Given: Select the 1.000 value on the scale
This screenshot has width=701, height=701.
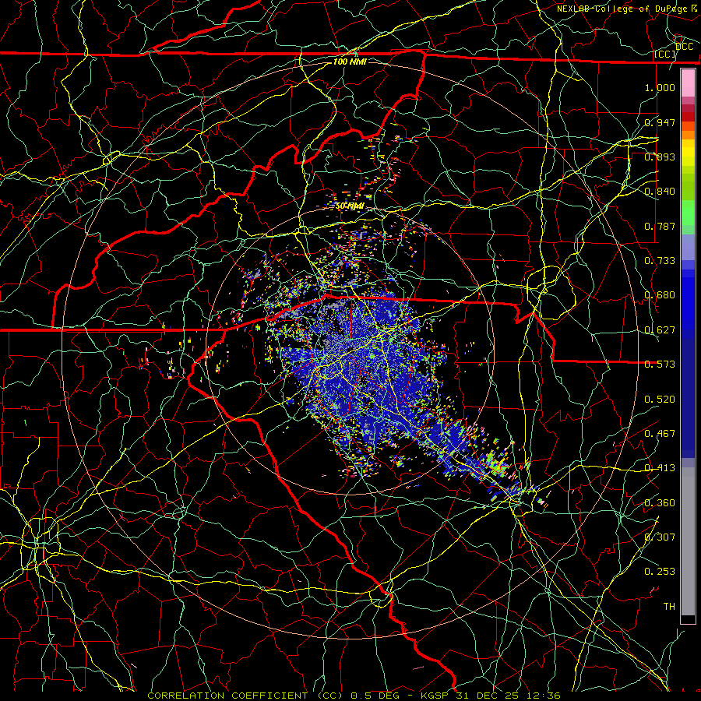Looking at the screenshot, I should pyautogui.click(x=660, y=87).
